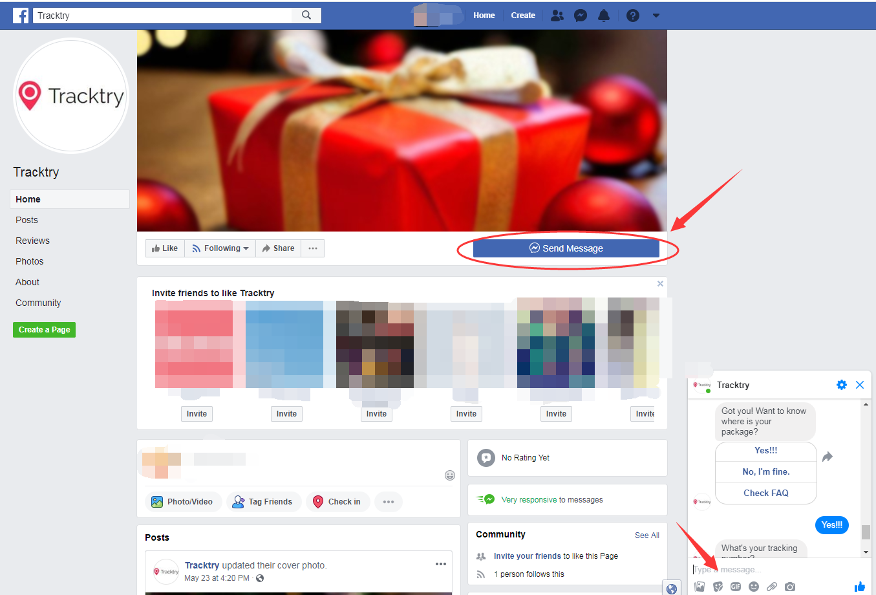
Task: Click Invite under the dark brown thumbnail
Action: pyautogui.click(x=376, y=414)
